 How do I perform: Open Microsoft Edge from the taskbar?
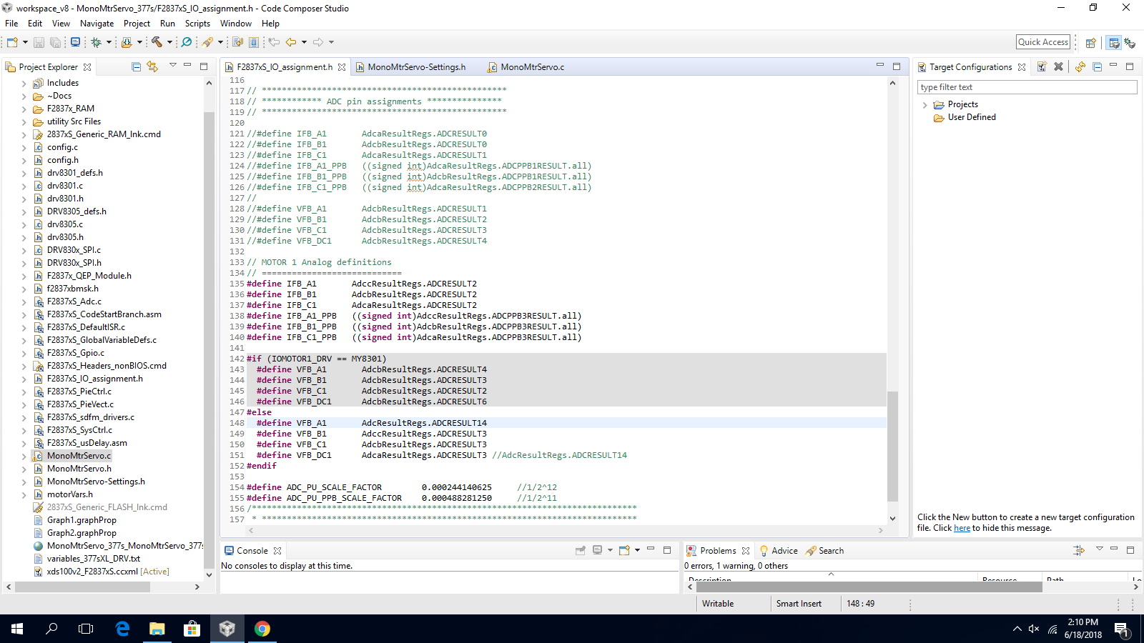coord(122,629)
